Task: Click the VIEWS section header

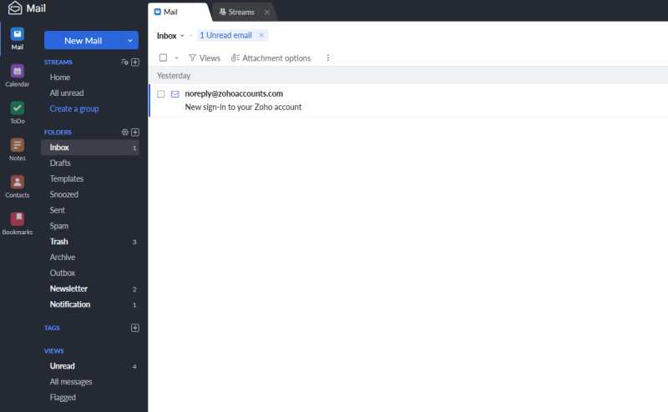Action: pyautogui.click(x=54, y=351)
